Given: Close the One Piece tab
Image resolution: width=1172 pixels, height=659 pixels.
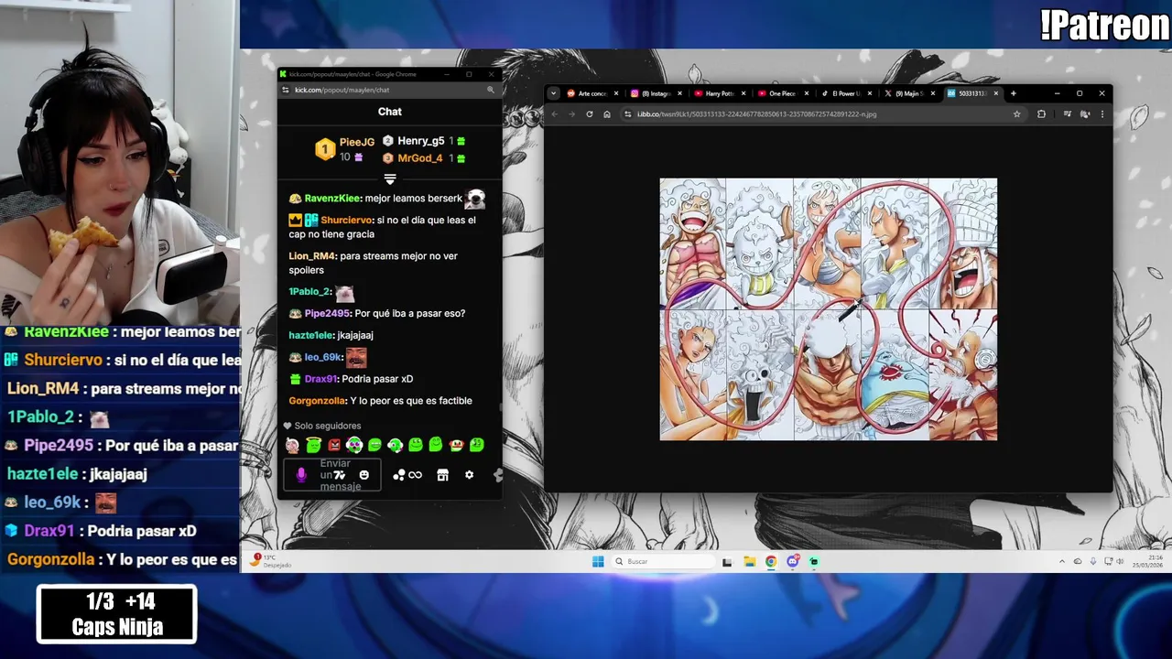Looking at the screenshot, I should pyautogui.click(x=807, y=93).
